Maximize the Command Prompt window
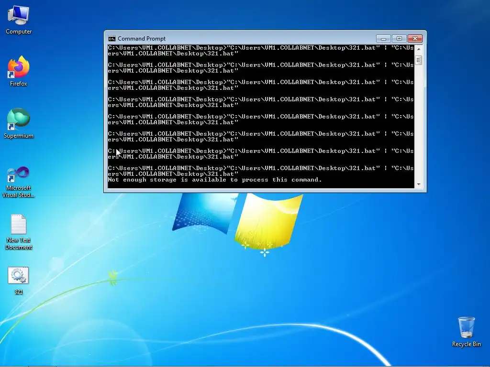The width and height of the screenshot is (490, 367). point(399,39)
